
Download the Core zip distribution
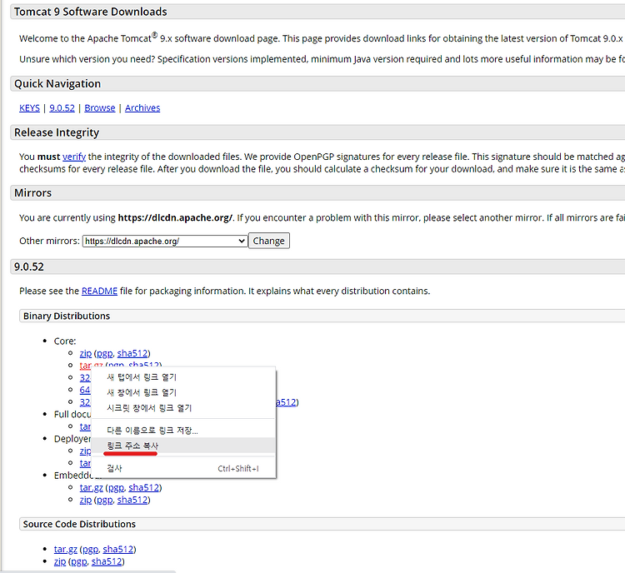(85, 353)
